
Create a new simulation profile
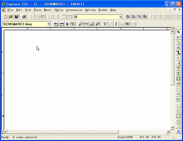56,24
